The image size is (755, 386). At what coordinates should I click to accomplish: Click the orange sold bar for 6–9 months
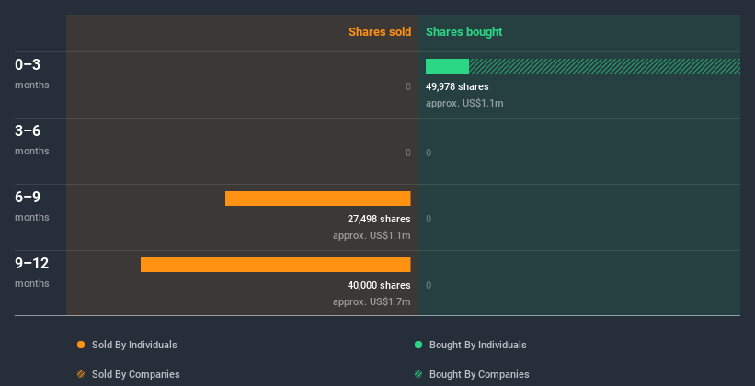(318, 199)
